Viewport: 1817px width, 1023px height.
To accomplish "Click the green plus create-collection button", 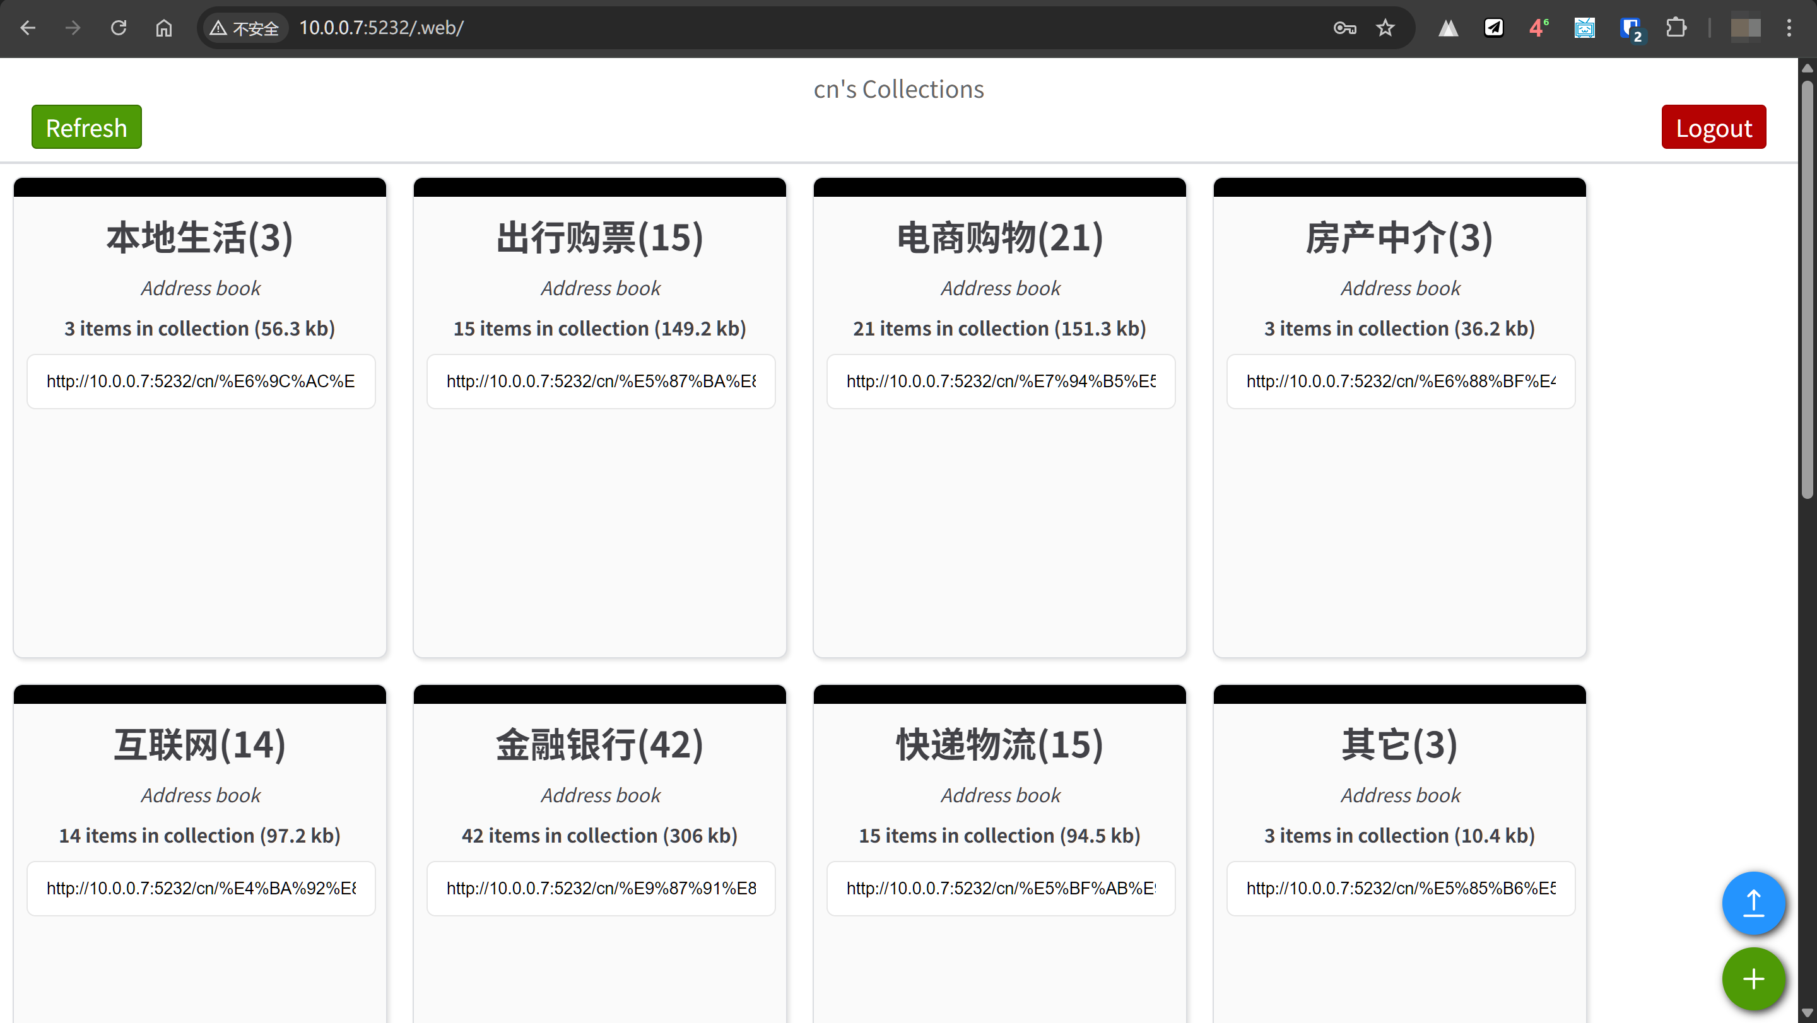I will tap(1753, 979).
